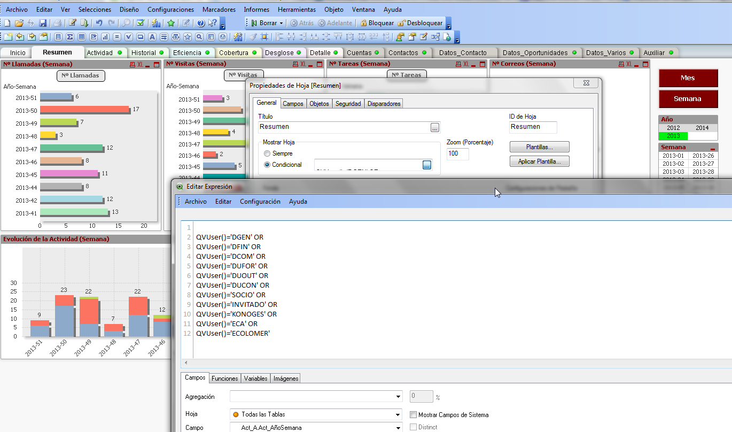
Task: Expand the Agregación combo box
Action: click(x=399, y=397)
